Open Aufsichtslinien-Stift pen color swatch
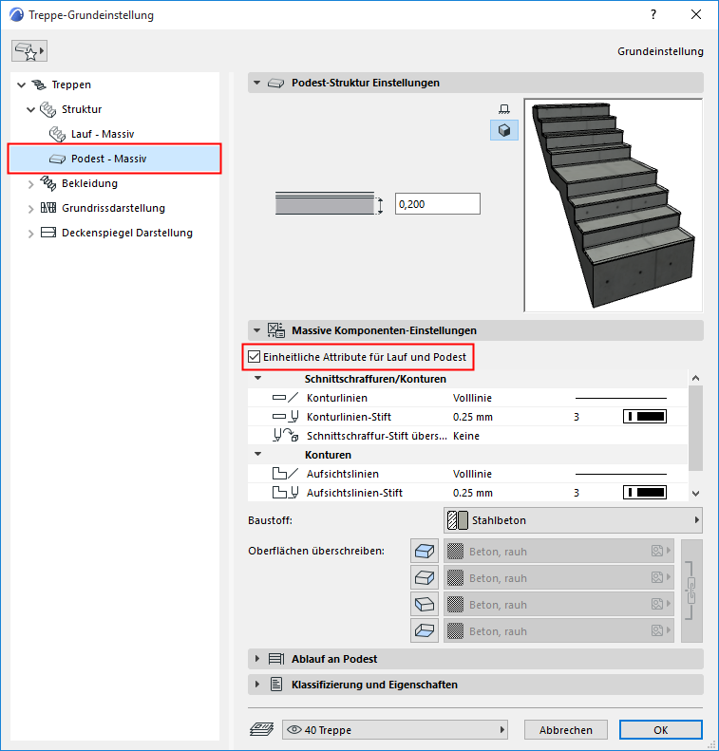The image size is (719, 751). coord(645,493)
